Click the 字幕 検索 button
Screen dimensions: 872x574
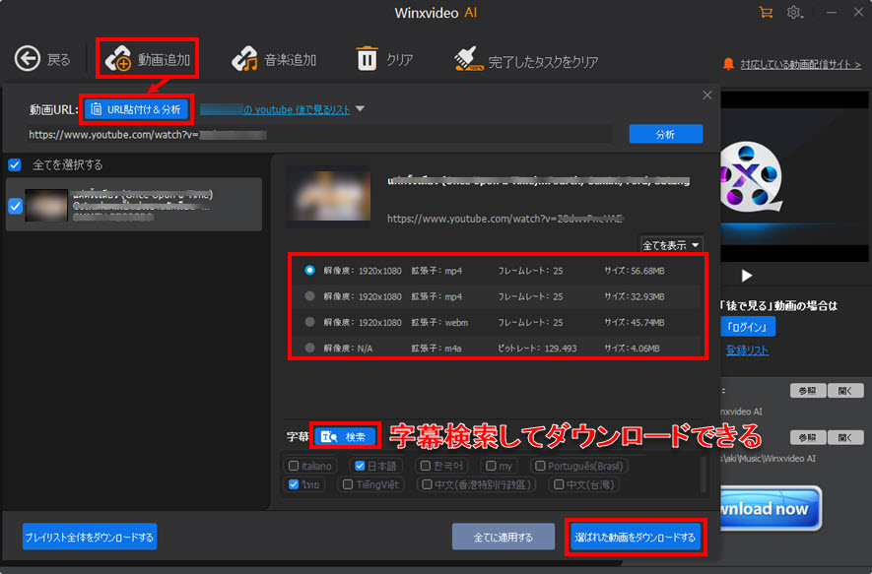345,437
